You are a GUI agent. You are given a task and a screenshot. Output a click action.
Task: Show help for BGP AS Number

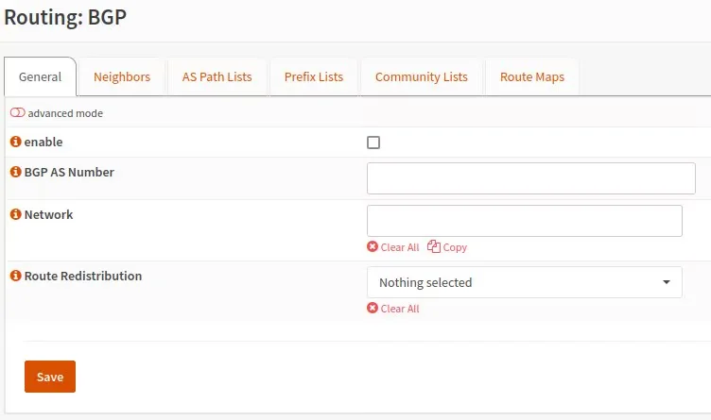pyautogui.click(x=15, y=172)
